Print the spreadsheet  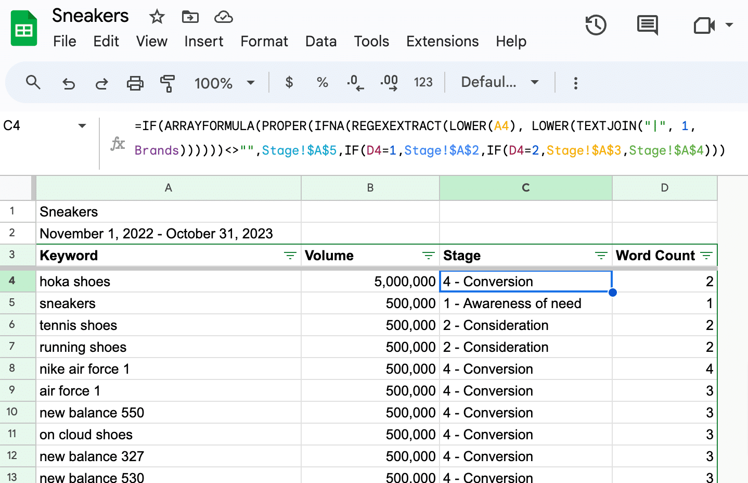[x=135, y=83]
